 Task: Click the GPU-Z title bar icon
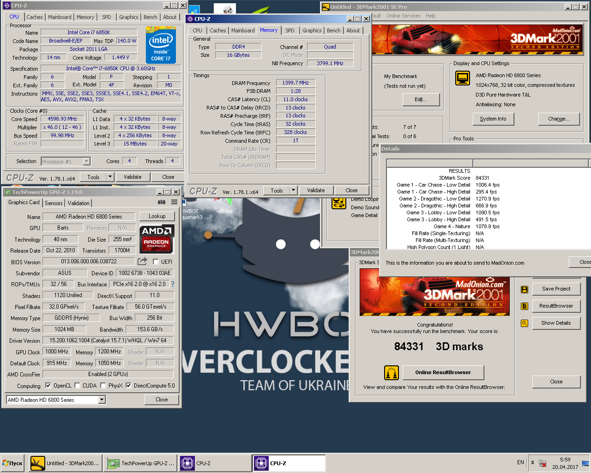[7, 192]
